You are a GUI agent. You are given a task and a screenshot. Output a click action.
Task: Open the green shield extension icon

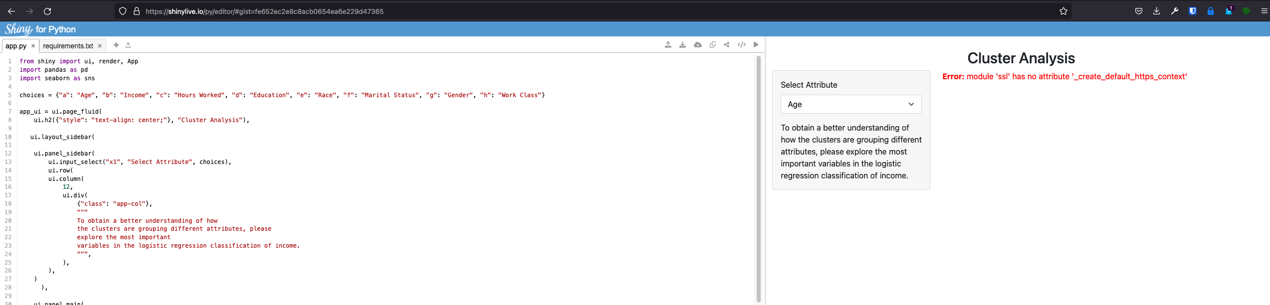pos(1247,11)
